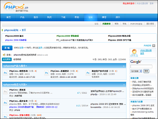This screenshot has height=119, width=158.
Task: Open 演示 in the main navigation
Action: 118,17
